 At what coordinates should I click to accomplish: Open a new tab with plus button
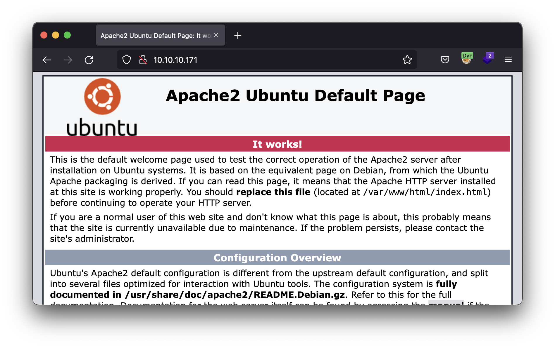pyautogui.click(x=238, y=36)
